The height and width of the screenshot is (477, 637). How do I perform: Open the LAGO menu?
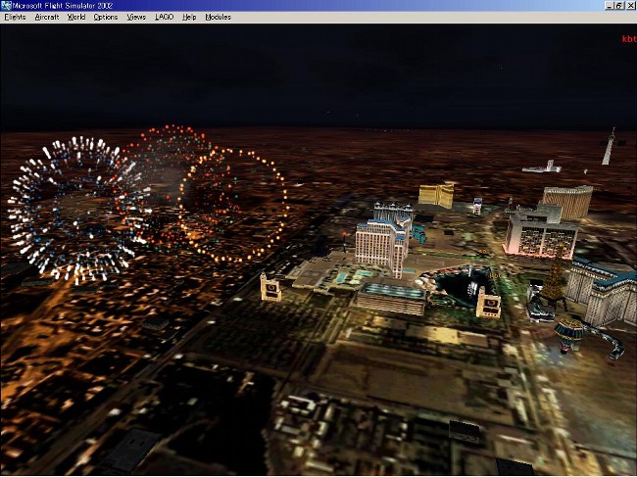[x=164, y=17]
